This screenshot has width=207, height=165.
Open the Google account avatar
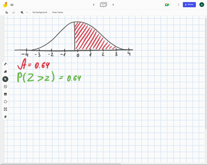[x=202, y=5]
